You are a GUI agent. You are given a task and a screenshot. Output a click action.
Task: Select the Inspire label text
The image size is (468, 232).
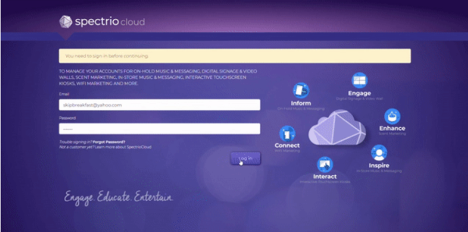pyautogui.click(x=379, y=166)
